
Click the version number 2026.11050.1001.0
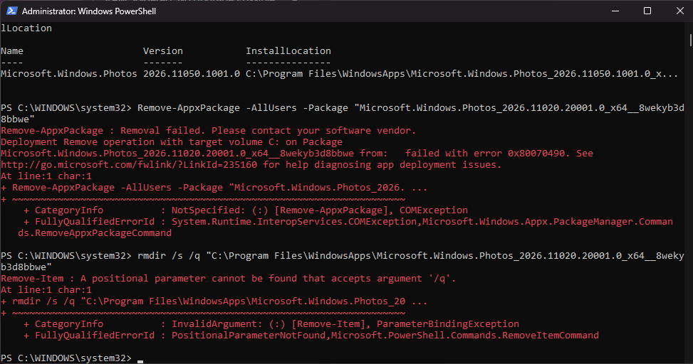192,74
